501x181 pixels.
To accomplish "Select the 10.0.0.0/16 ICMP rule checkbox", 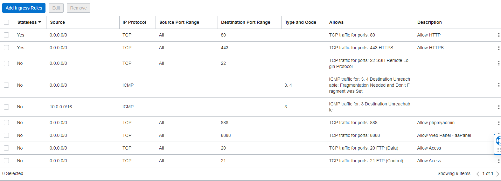I will click(6, 107).
